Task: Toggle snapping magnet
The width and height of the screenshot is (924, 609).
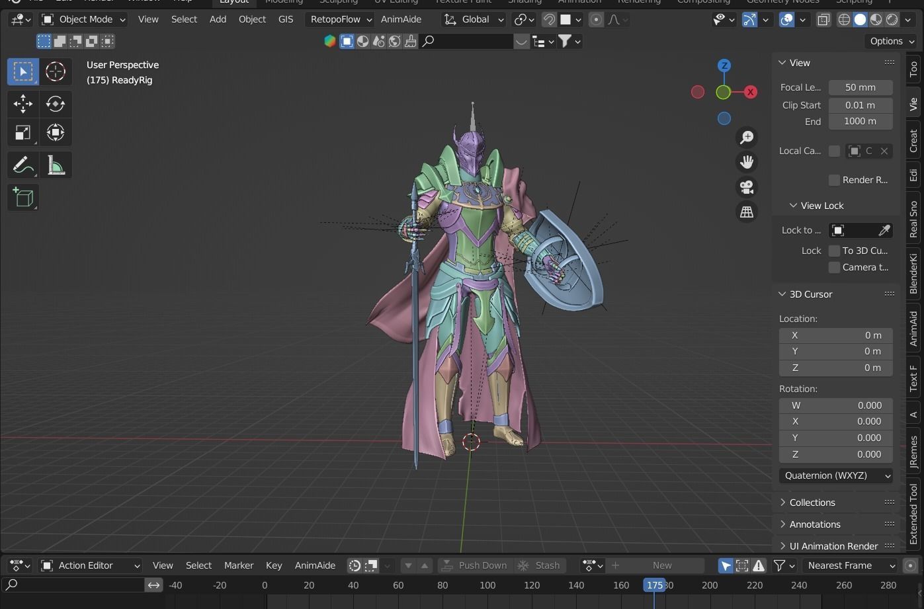Action: pos(549,20)
